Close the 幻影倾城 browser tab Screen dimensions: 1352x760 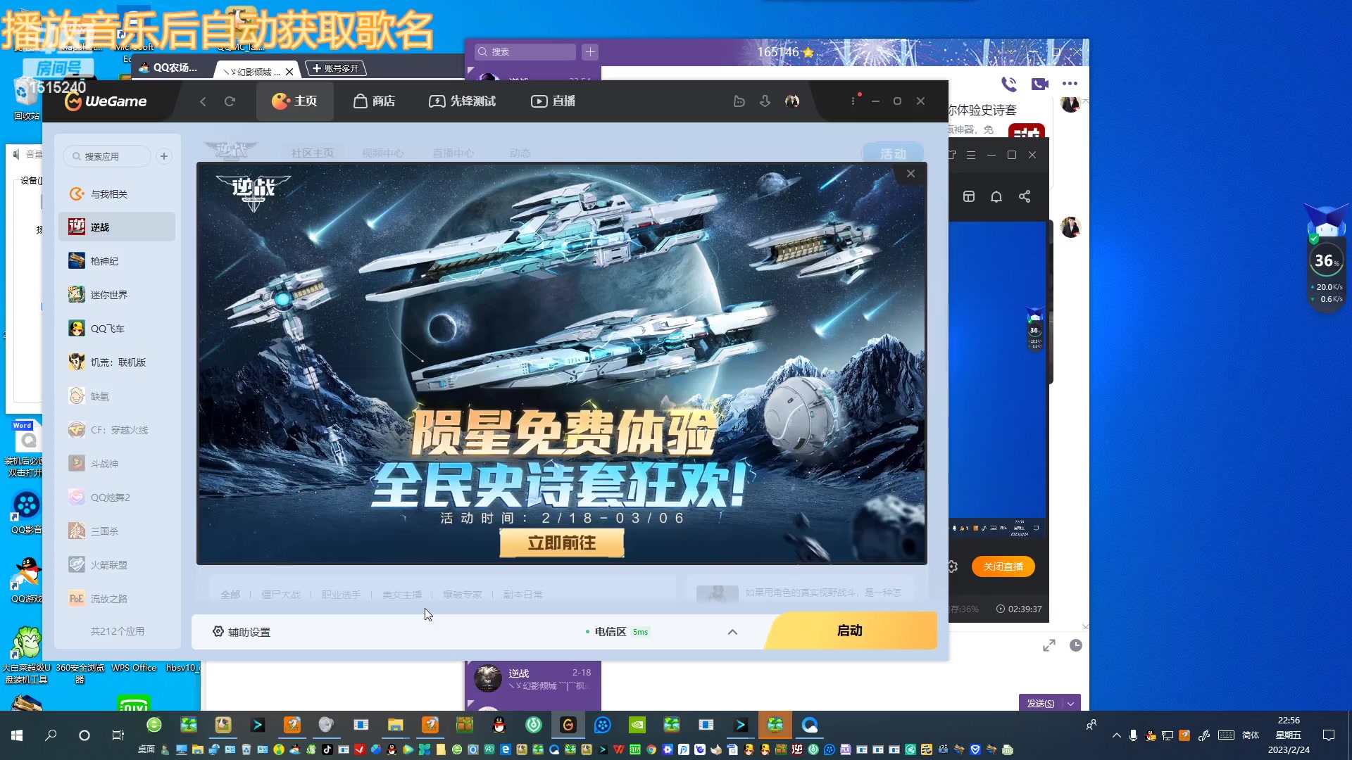(289, 72)
